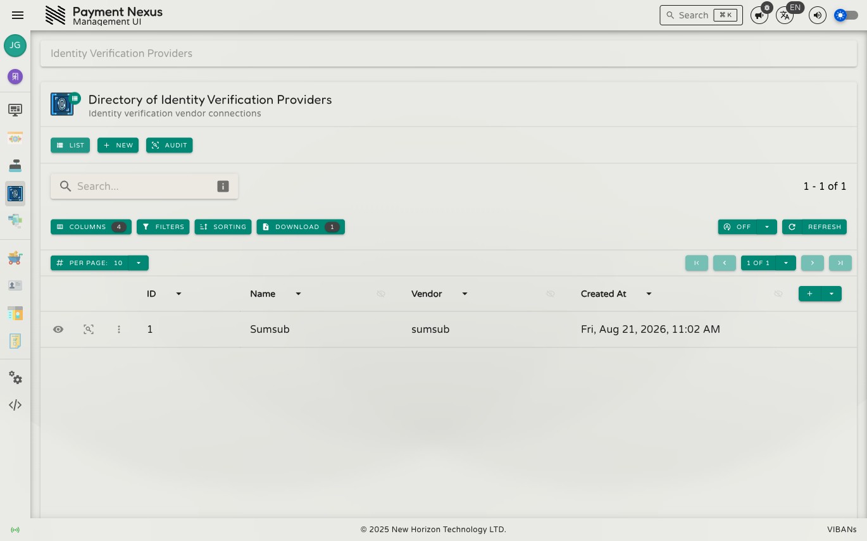Open the dashboard monitor icon in sidebar
Screen dimensions: 867x541
coord(15,110)
